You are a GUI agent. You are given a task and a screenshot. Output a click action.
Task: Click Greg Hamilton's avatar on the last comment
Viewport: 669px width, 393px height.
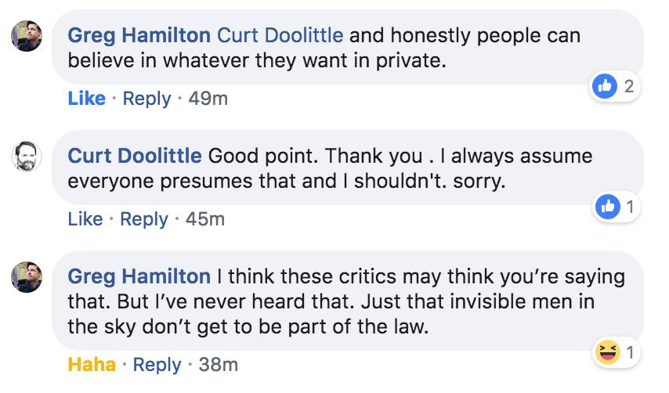(26, 278)
